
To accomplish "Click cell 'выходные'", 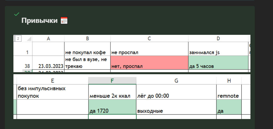I will tap(176, 107).
